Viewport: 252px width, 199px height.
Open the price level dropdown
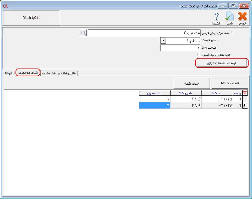click(163, 41)
